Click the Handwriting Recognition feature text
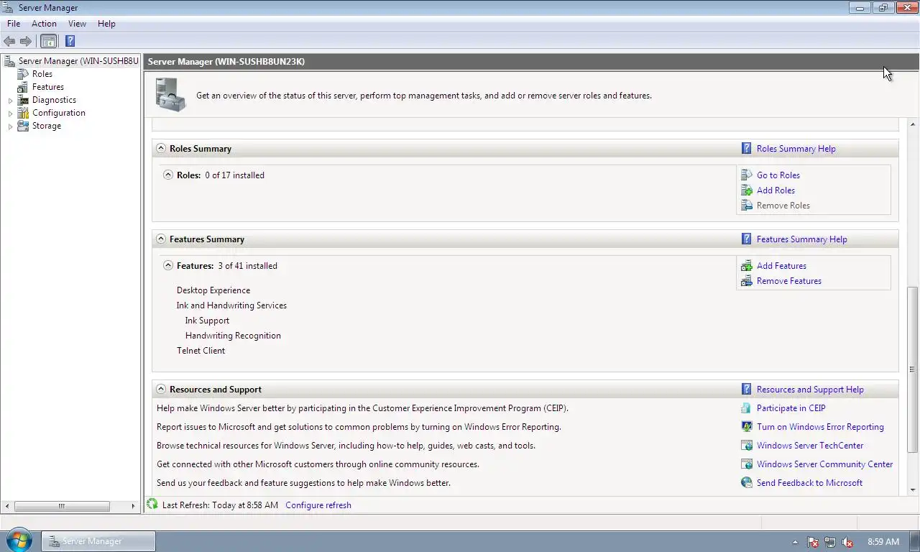Image resolution: width=920 pixels, height=552 pixels. (233, 336)
